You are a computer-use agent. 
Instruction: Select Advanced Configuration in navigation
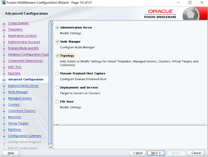click(x=26, y=79)
